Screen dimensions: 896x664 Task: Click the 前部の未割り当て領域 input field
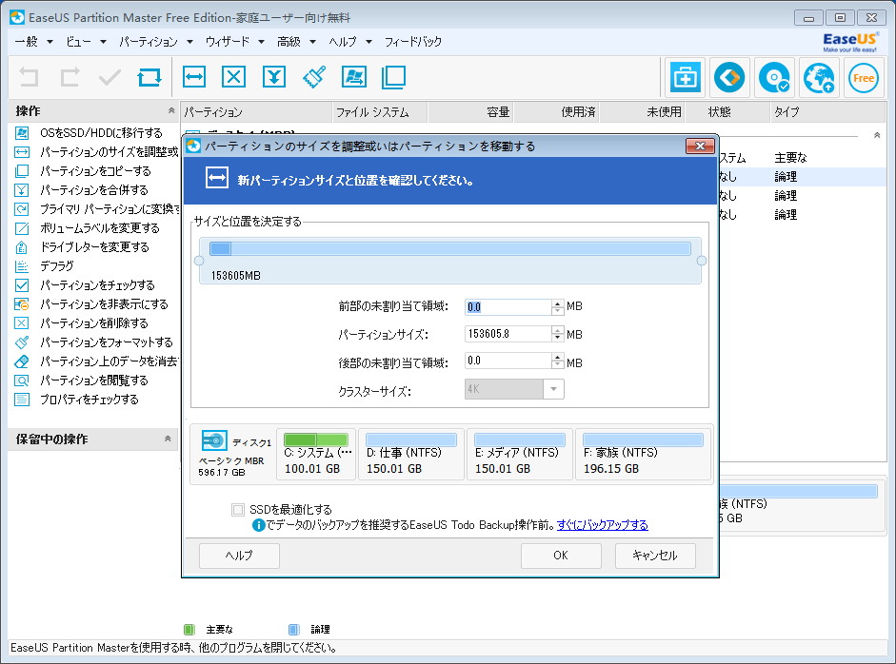(x=508, y=307)
